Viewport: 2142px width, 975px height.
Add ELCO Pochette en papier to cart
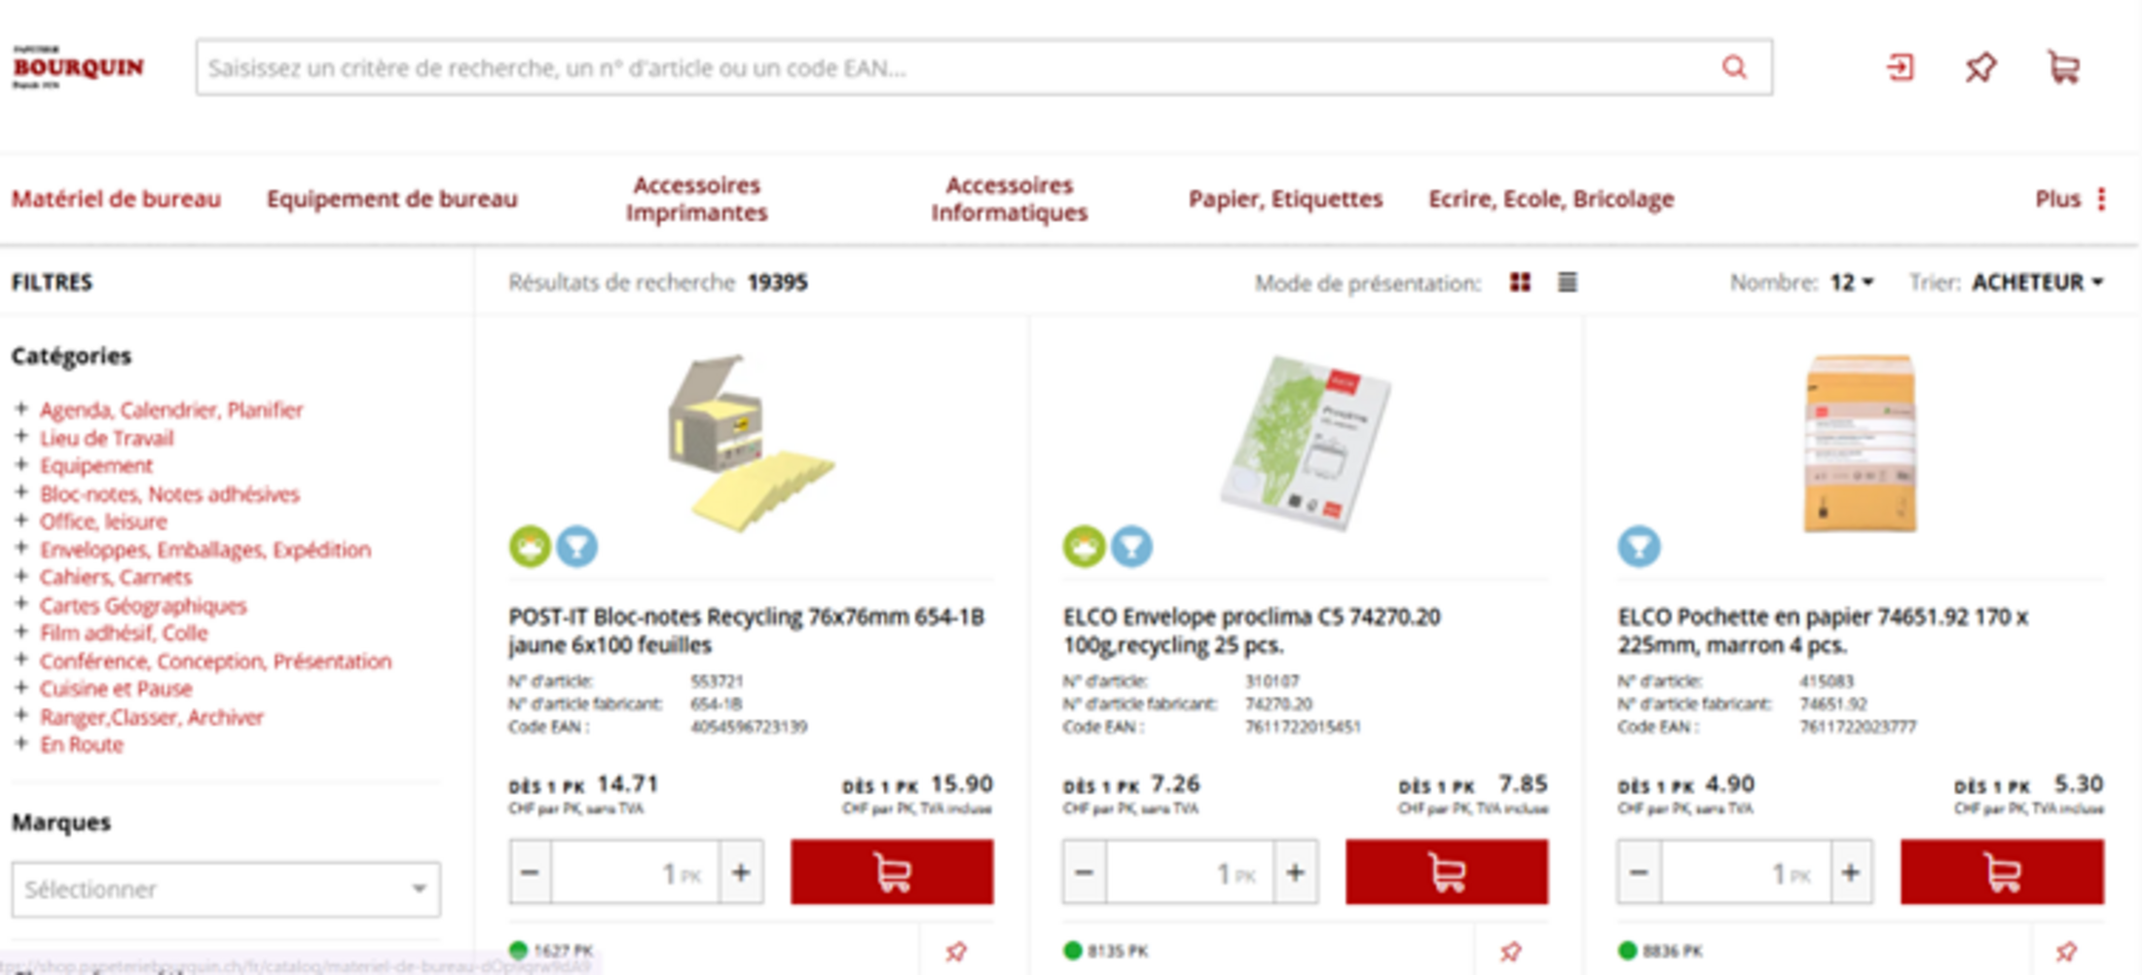pos(2002,872)
